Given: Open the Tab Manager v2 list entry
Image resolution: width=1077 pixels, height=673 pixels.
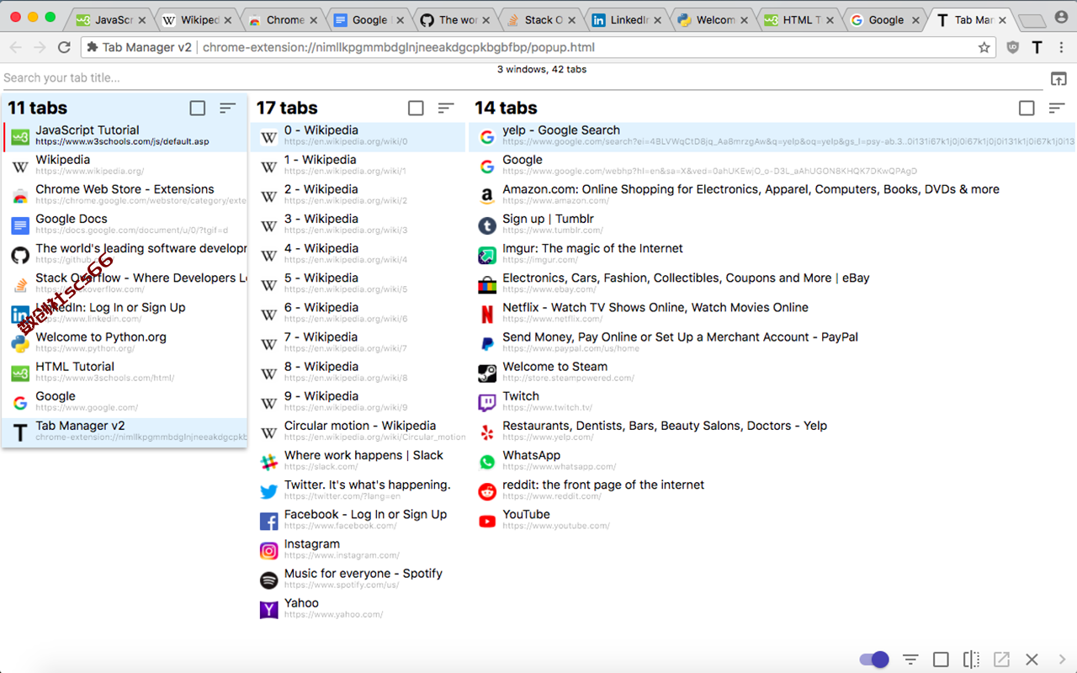Looking at the screenshot, I should [125, 432].
